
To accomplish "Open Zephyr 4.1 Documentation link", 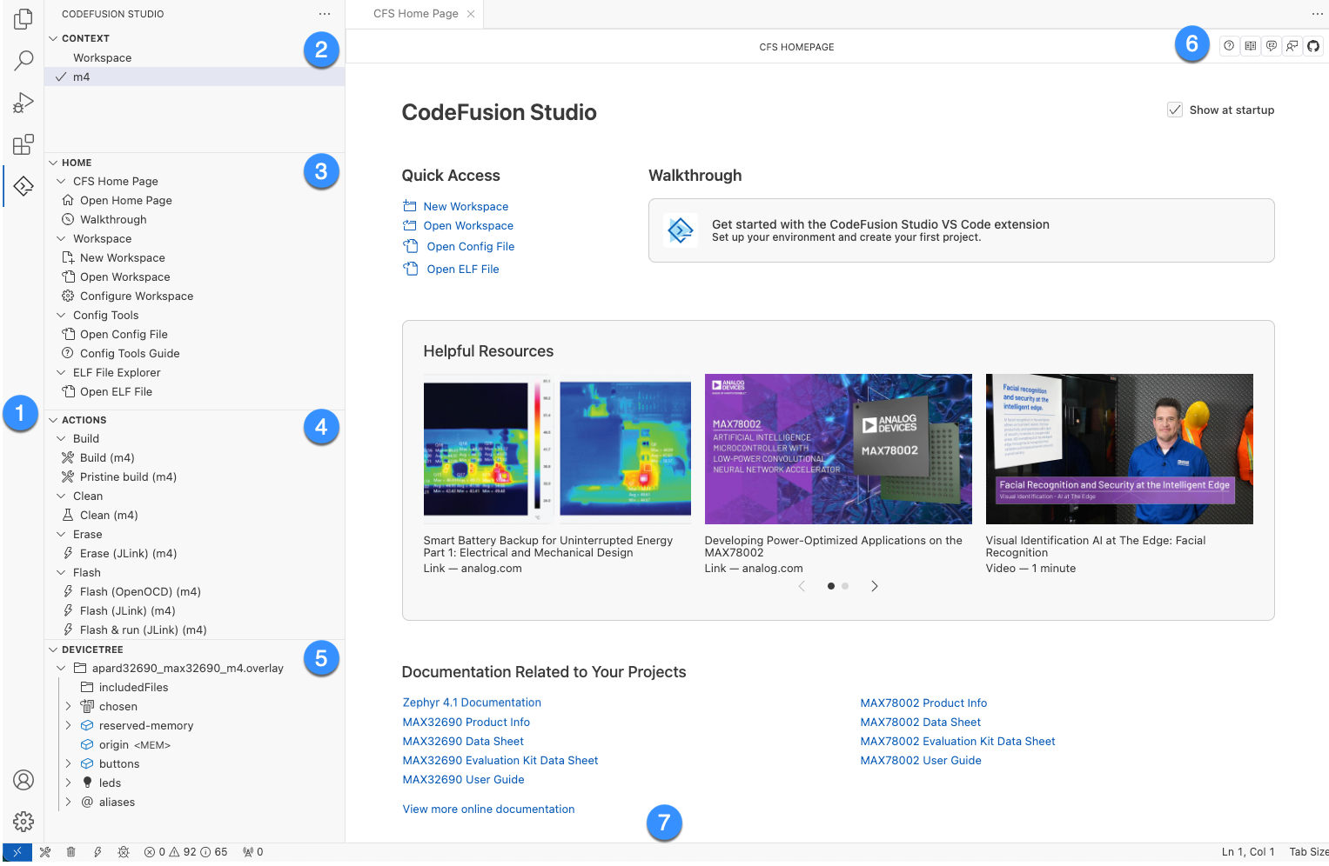I will pyautogui.click(x=472, y=703).
